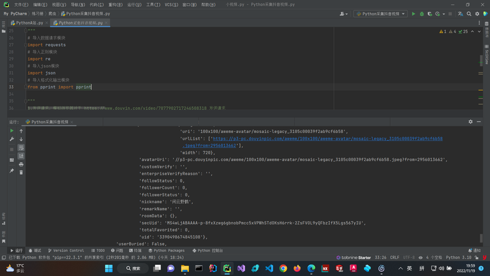Open run configuration wrench in Run panel
The height and width of the screenshot is (276, 490).
point(12,139)
